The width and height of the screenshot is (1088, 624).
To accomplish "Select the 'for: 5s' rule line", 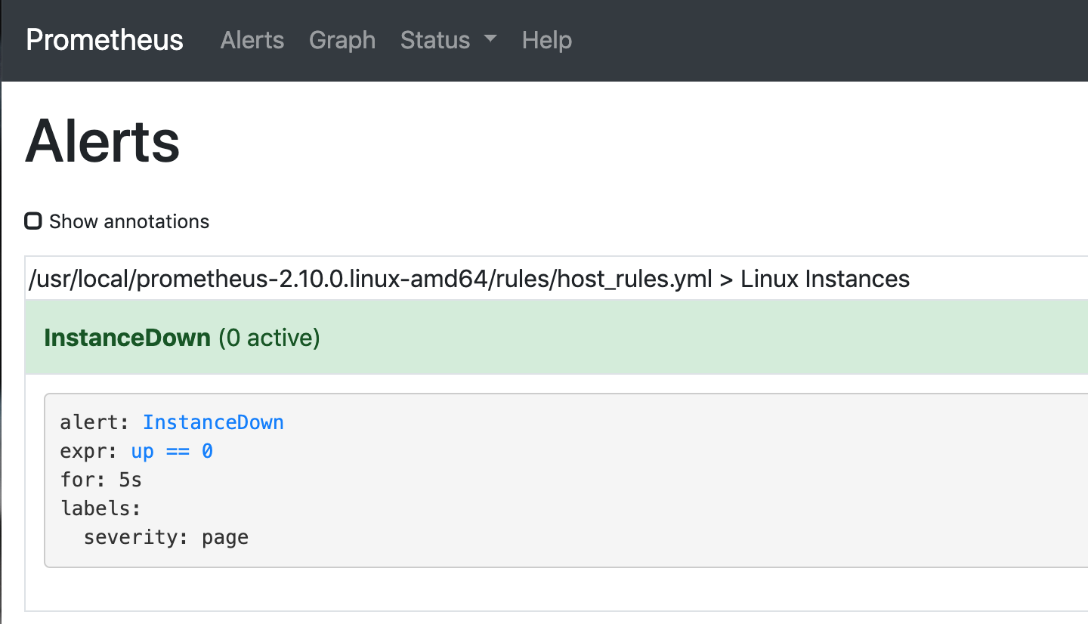I will click(x=101, y=480).
